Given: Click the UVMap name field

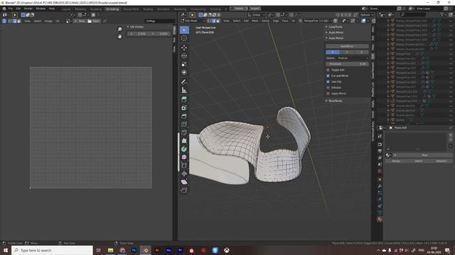Looking at the screenshot, I should tap(159, 21).
